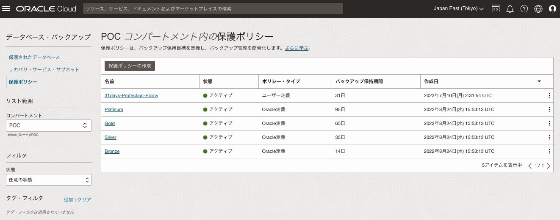Screen dimensions: 560x220
Task: Click the 作成日 column header text
Action: coord(431,81)
